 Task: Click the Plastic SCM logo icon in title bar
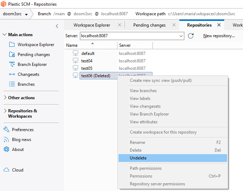[x=4, y=4]
